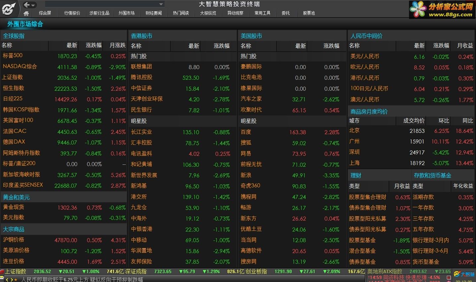The height and width of the screenshot is (282, 476).
Task: Sort global indices by 月涨跌 column
Action: coord(117,46)
